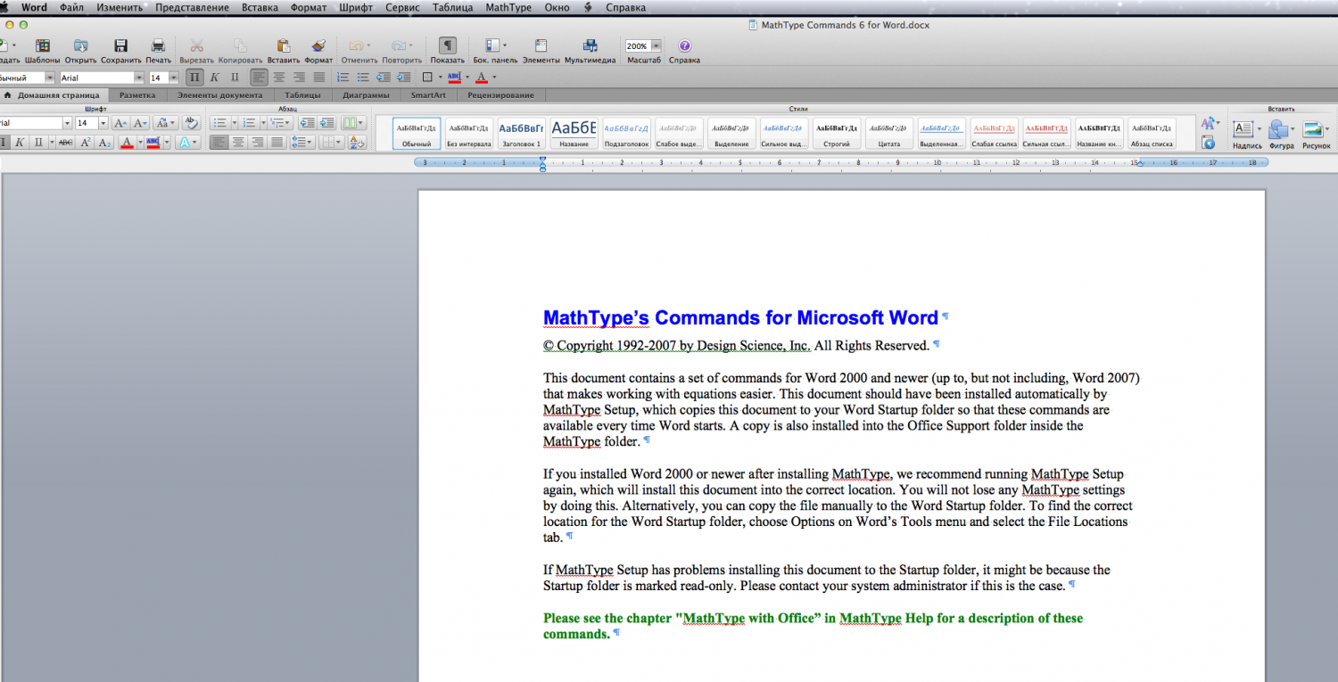Viewport: 1338px width, 682px height.
Task: Switch to the Разметка tab
Action: click(x=137, y=94)
